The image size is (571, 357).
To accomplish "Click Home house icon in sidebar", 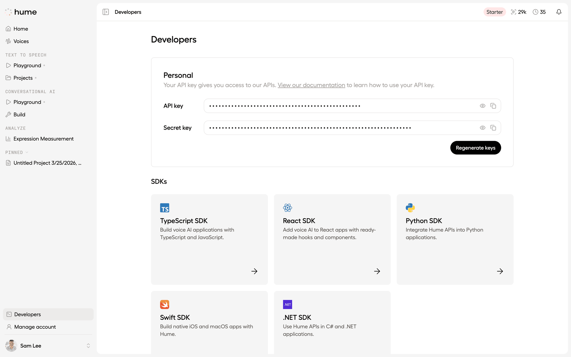I will 8,29.
